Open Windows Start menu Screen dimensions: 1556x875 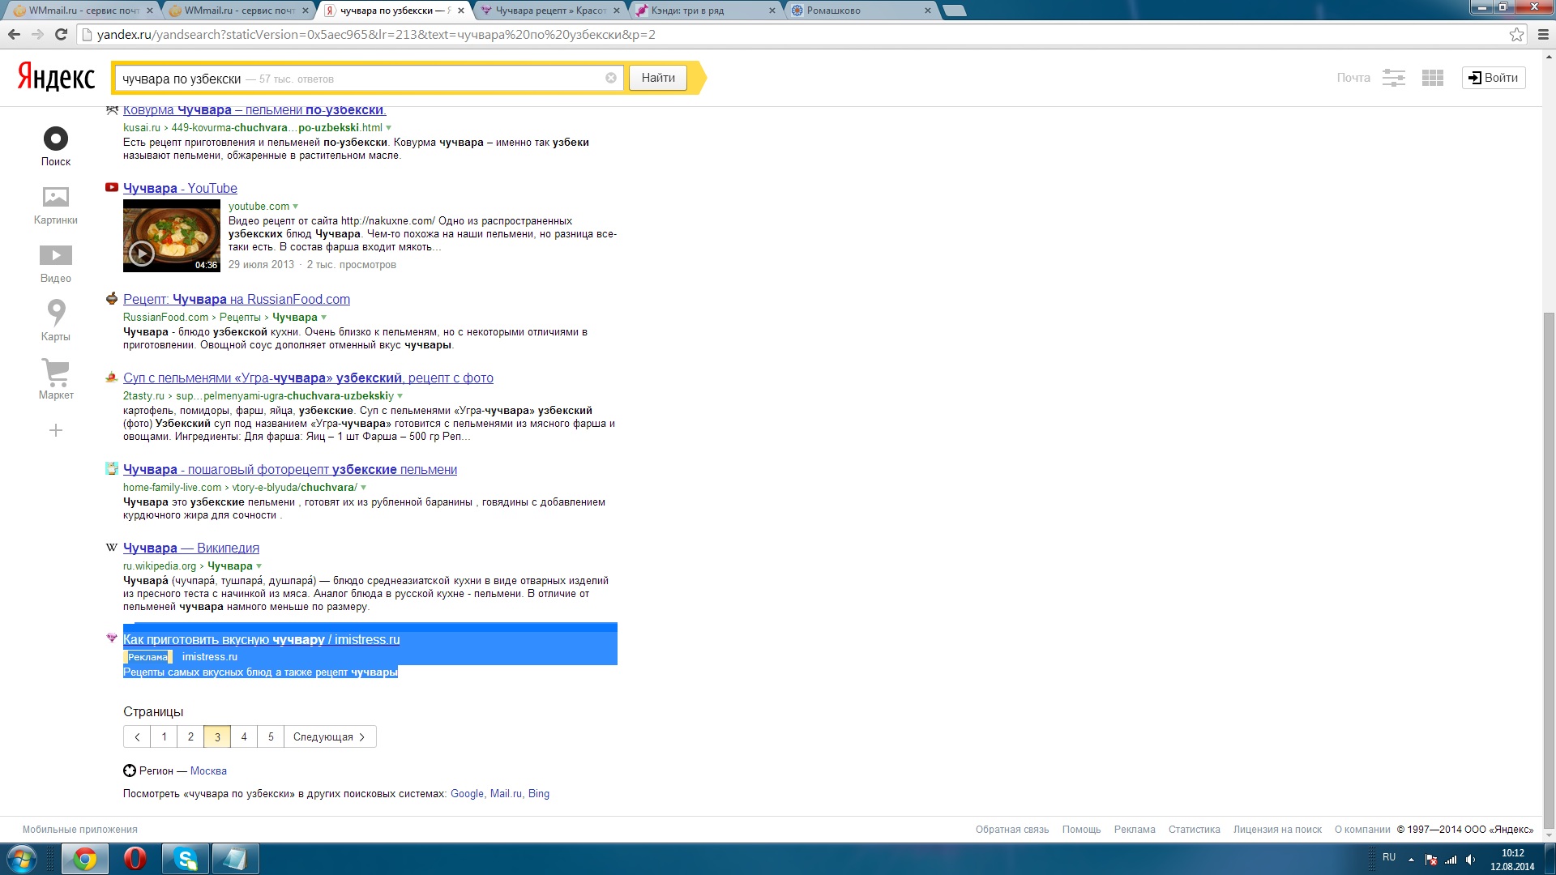pyautogui.click(x=21, y=859)
